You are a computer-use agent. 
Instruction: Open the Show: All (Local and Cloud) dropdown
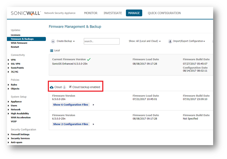pyautogui.click(x=145, y=41)
